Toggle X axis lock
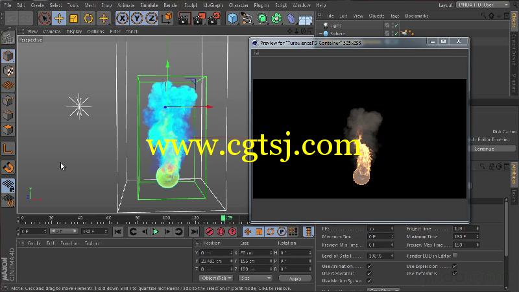The image size is (519, 292). (122, 18)
